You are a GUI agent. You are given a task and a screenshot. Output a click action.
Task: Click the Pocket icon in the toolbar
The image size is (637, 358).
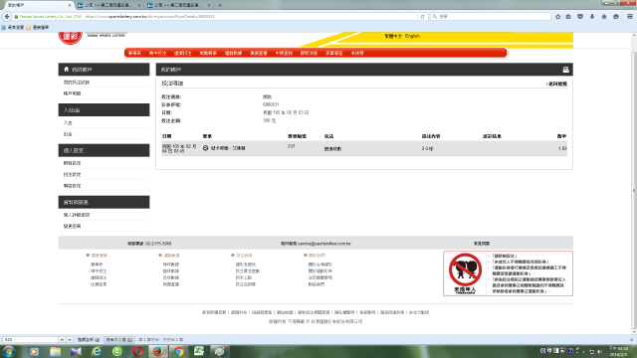(580, 17)
